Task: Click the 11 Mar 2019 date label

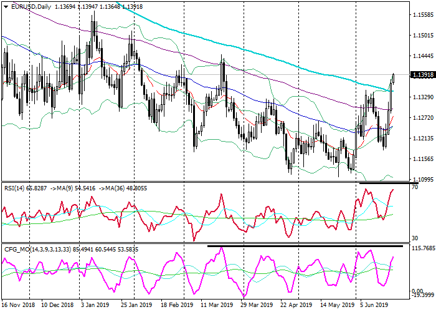Action: (x=216, y=305)
